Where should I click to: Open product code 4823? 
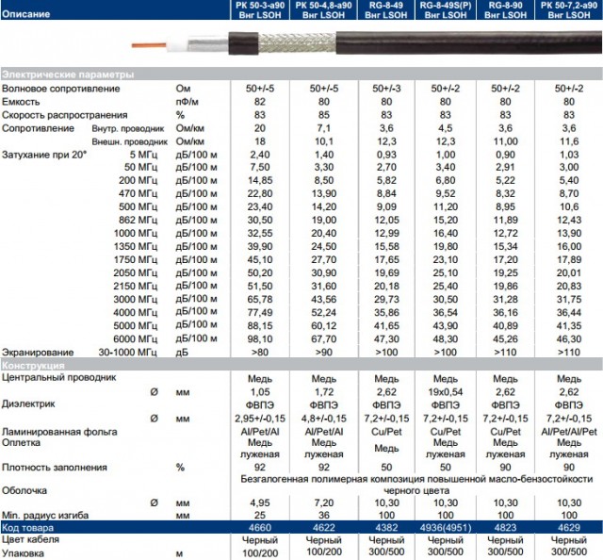point(506,527)
